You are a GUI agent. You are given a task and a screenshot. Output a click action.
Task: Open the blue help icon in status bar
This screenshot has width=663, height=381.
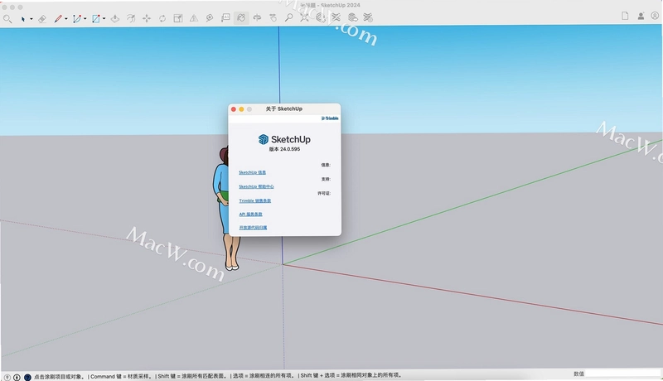(27, 377)
